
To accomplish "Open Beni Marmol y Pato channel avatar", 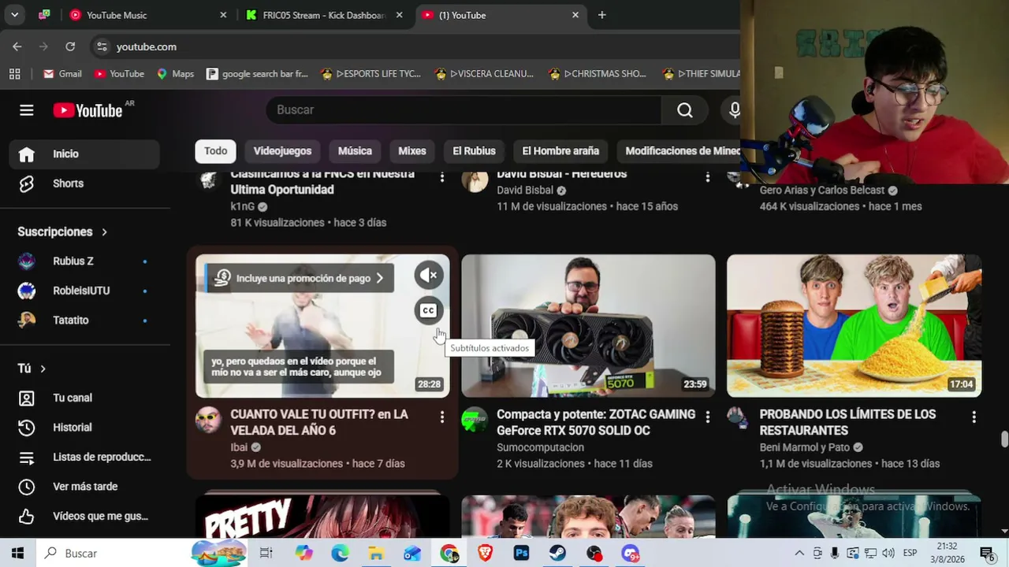I will pos(737,417).
